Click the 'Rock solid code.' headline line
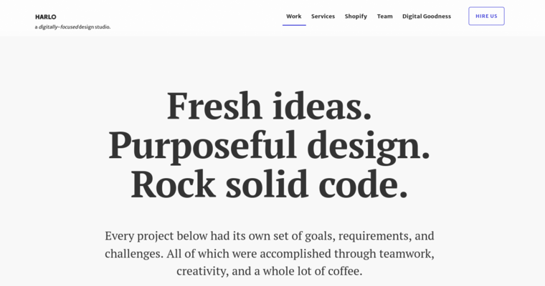The height and width of the screenshot is (286, 545). click(269, 184)
